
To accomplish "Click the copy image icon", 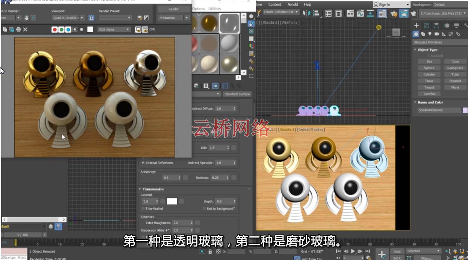I will point(5,29).
